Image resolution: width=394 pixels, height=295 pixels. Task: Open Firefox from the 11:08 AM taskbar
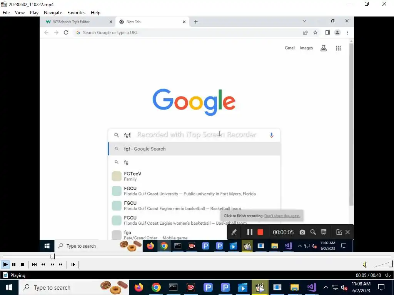click(139, 287)
